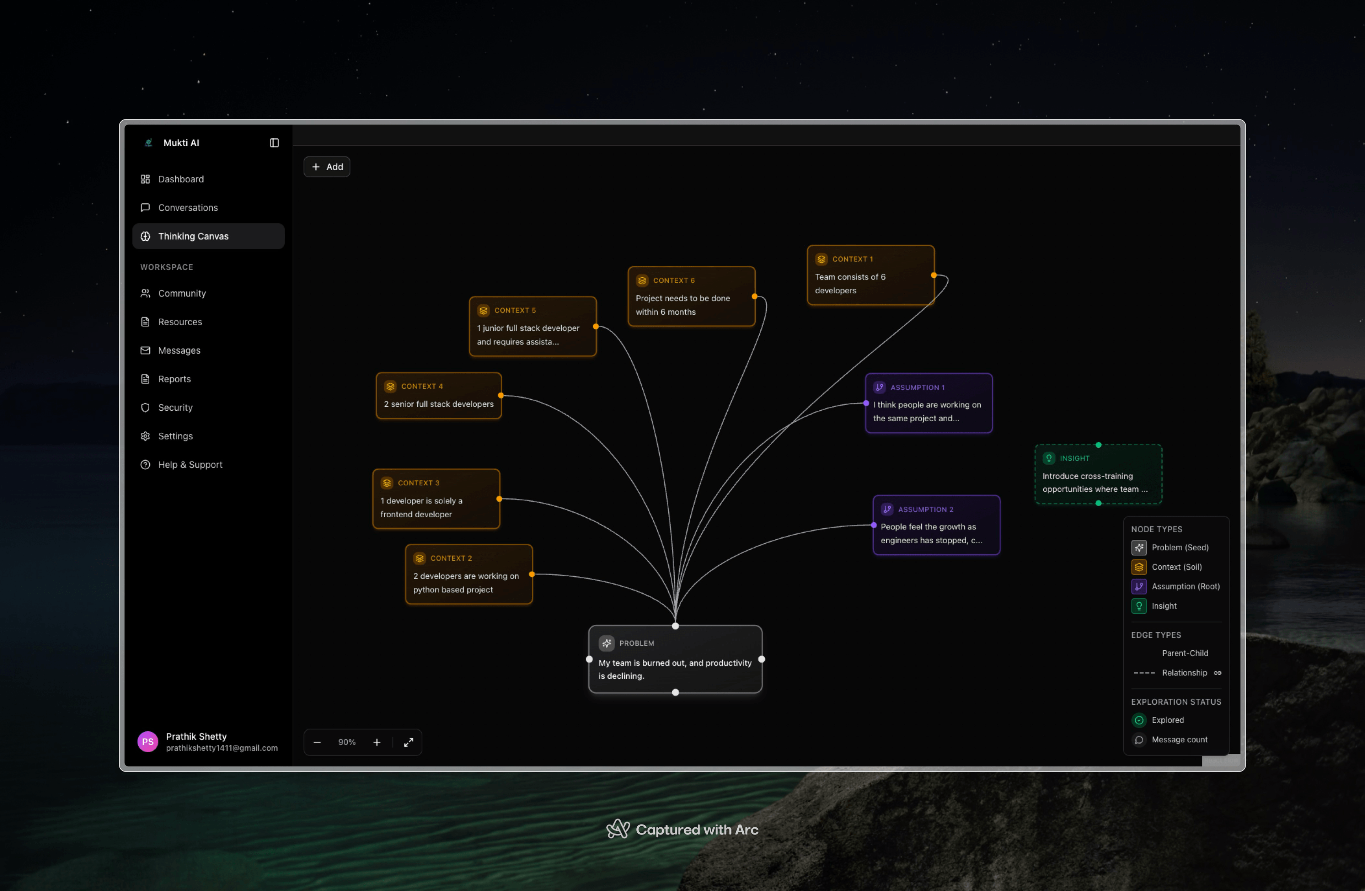Click the Explored status check icon
The image size is (1365, 891).
[1139, 720]
